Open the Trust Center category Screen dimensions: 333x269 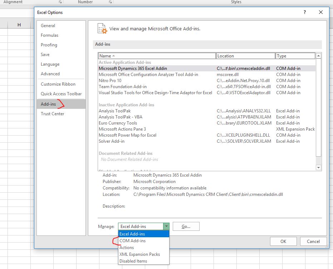tap(53, 114)
